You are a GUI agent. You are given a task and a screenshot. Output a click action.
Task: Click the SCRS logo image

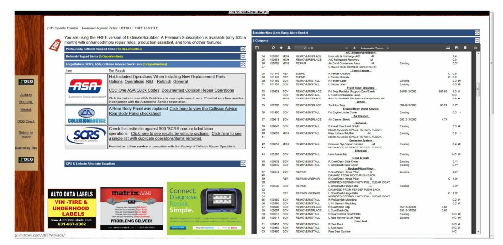pos(86,137)
